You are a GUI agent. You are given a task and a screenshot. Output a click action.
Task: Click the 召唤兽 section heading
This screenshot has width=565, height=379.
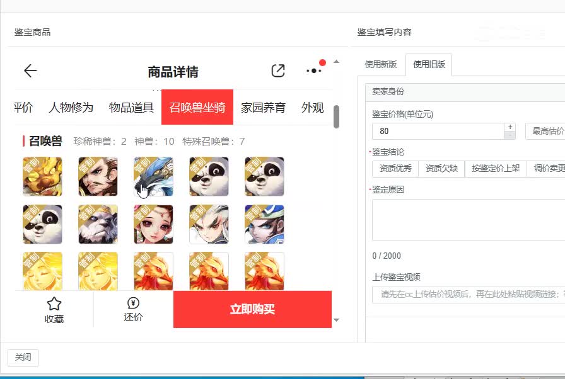click(45, 141)
